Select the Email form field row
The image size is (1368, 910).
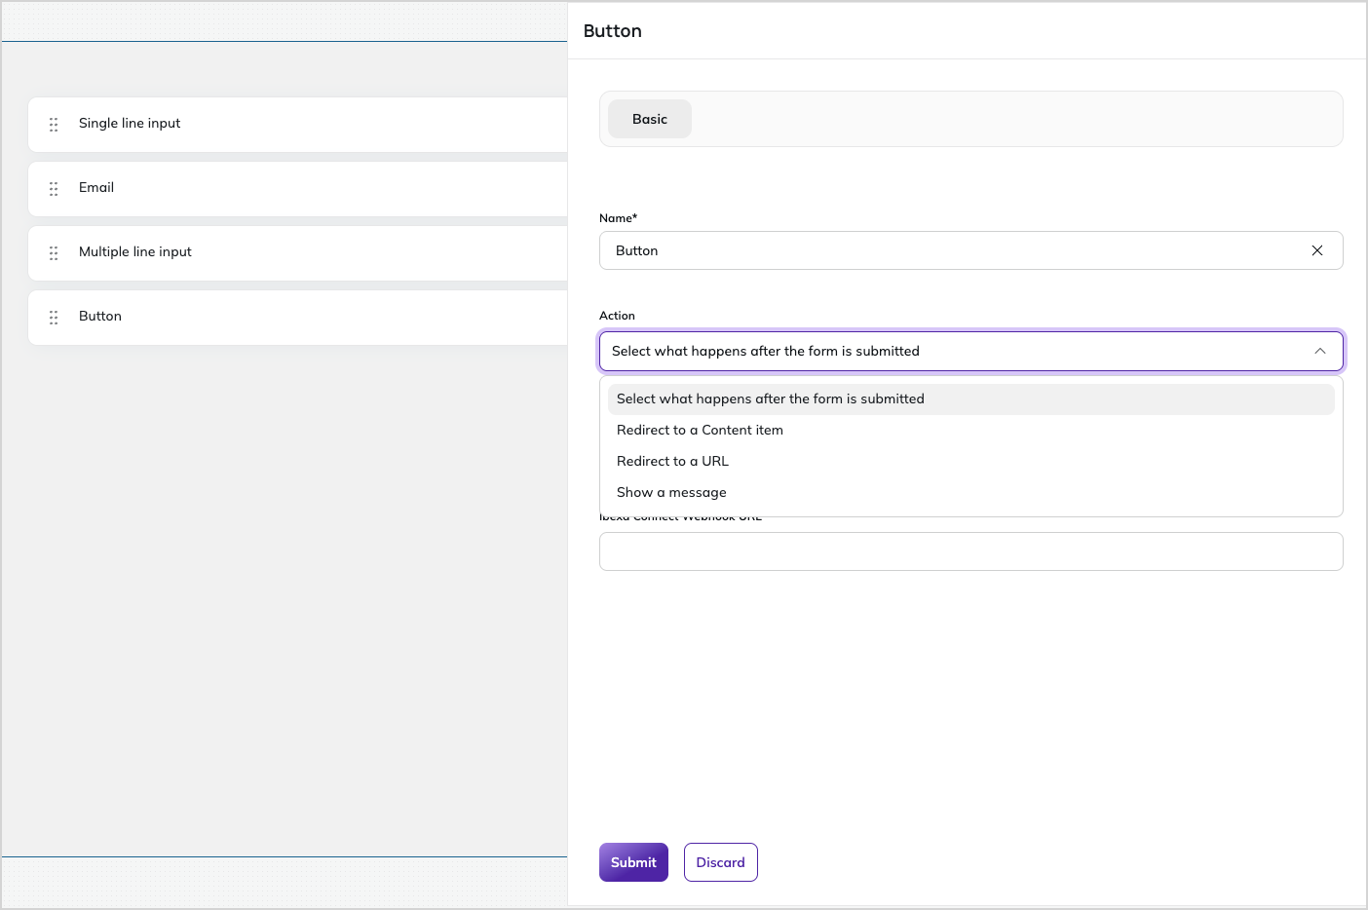[x=298, y=189]
